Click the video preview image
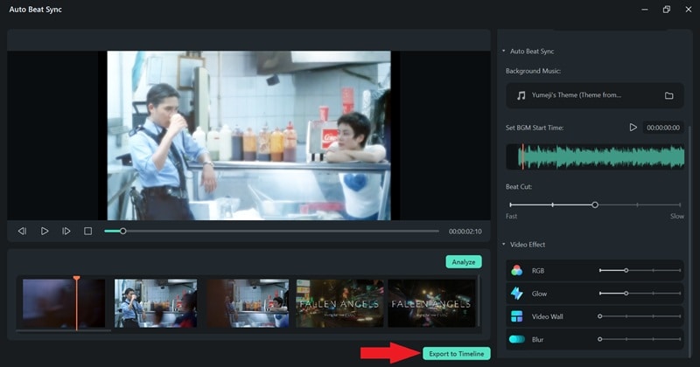The width and height of the screenshot is (700, 367). pyautogui.click(x=249, y=135)
